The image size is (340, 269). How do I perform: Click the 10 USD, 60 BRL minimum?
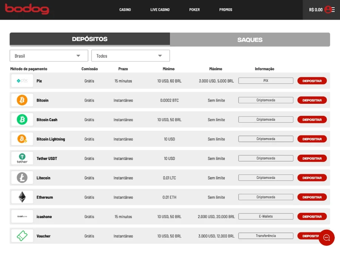click(170, 81)
